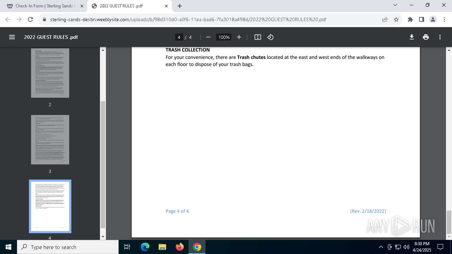
Task: Reload the current page
Action: tap(30, 19)
